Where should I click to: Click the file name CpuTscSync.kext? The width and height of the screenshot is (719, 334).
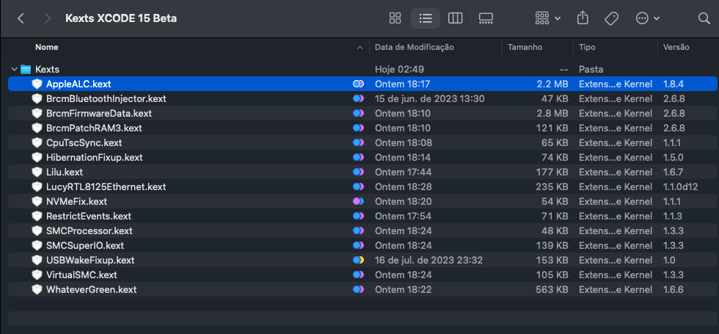pyautogui.click(x=84, y=142)
